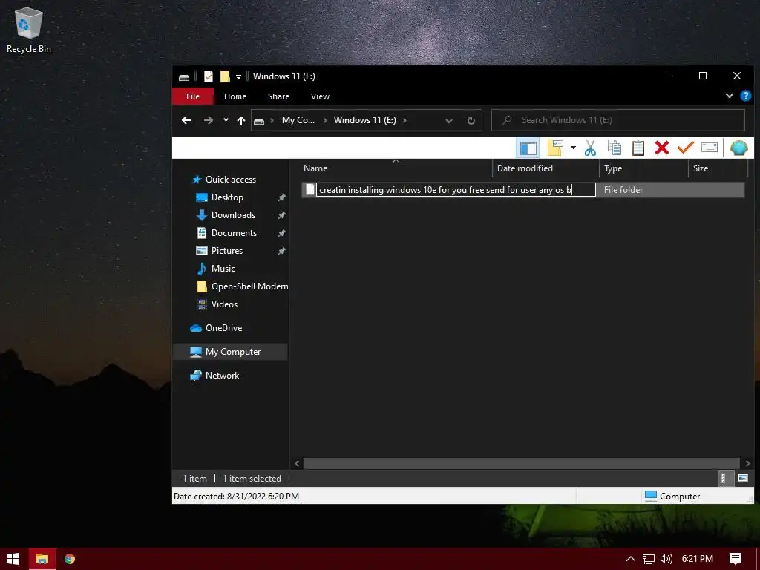Click the Windows Start button
Screen dimensions: 760x570
pos(13,559)
